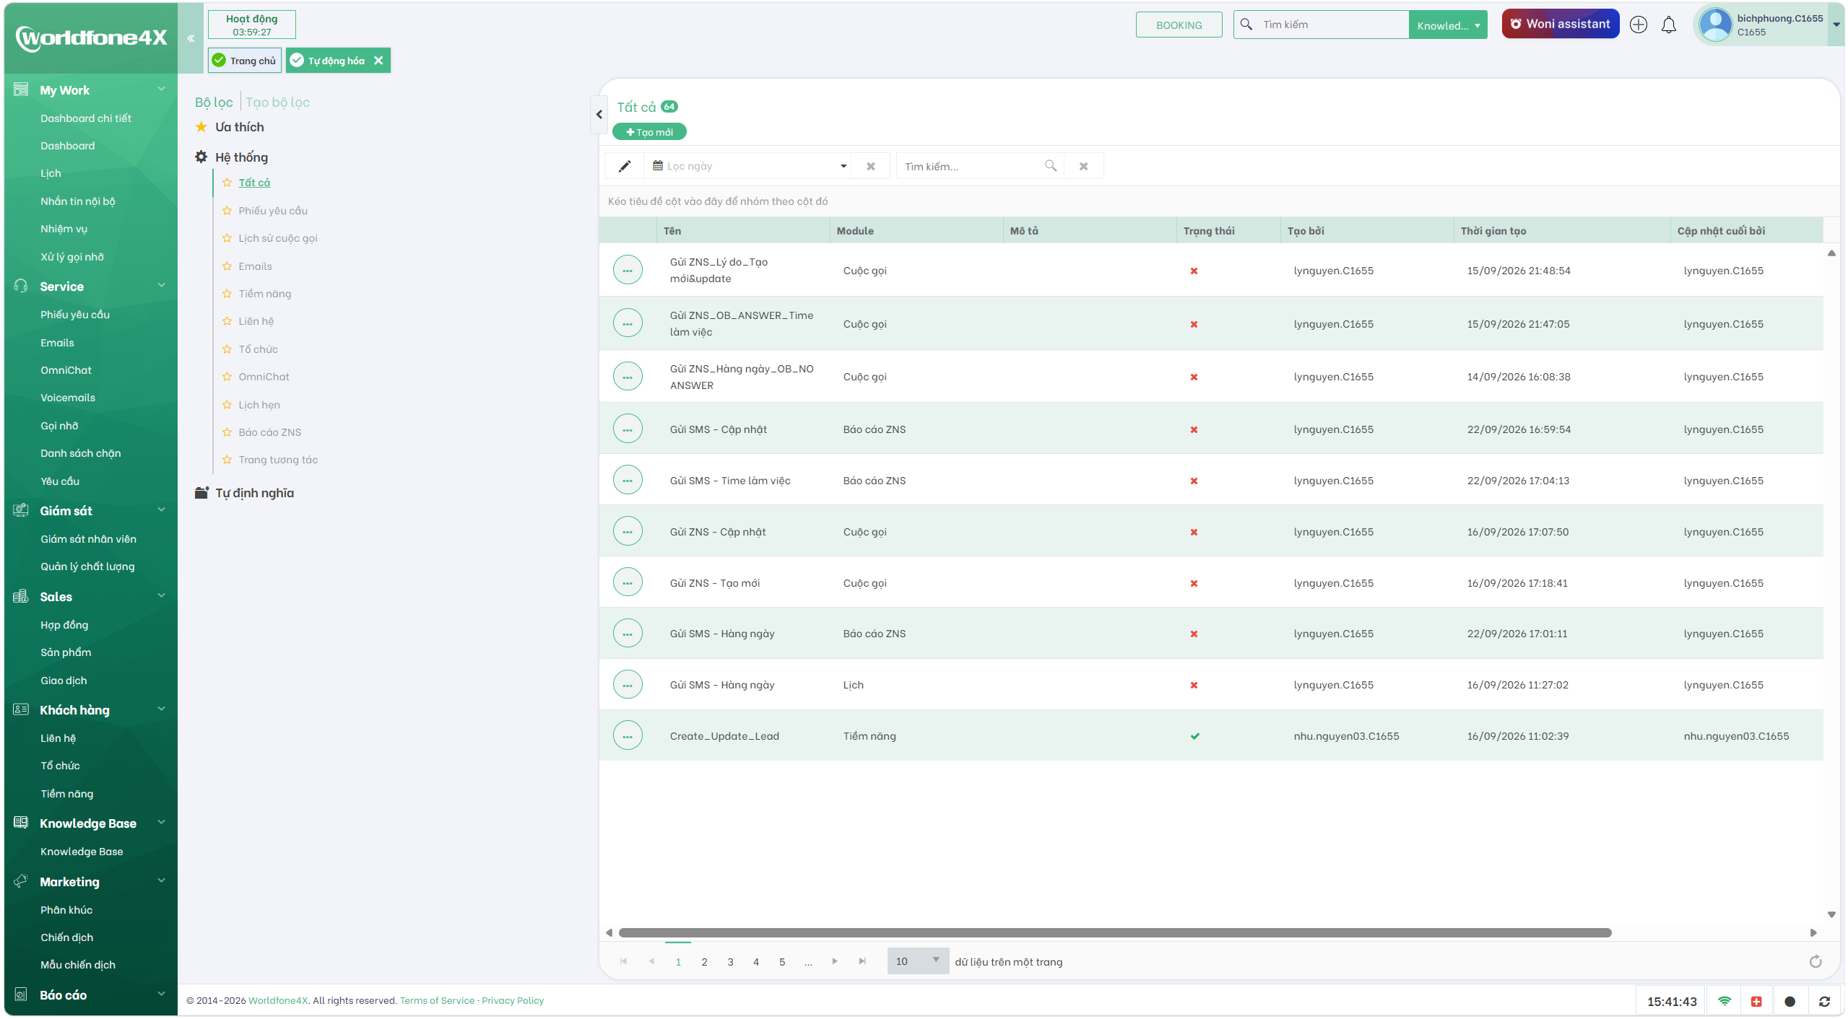Open Dashboard chi tiết in sidebar
1848x1019 pixels.
click(x=86, y=118)
